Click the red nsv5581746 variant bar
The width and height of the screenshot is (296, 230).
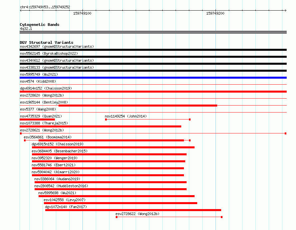pyautogui.click(x=108, y=168)
